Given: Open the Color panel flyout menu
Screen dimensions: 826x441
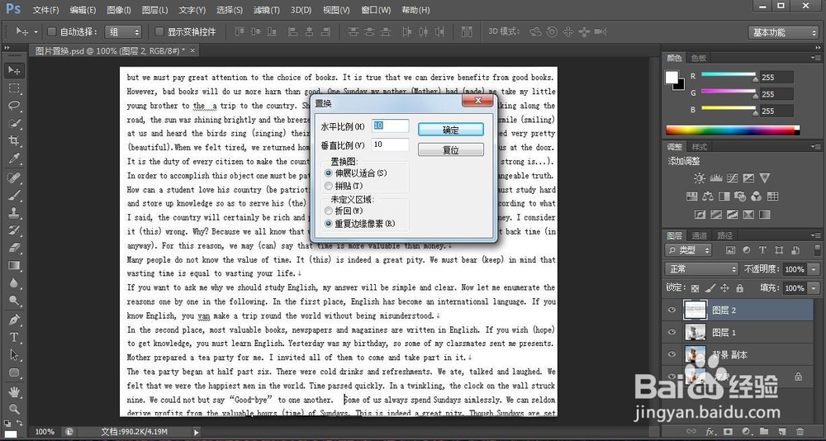Looking at the screenshot, I should (x=816, y=58).
